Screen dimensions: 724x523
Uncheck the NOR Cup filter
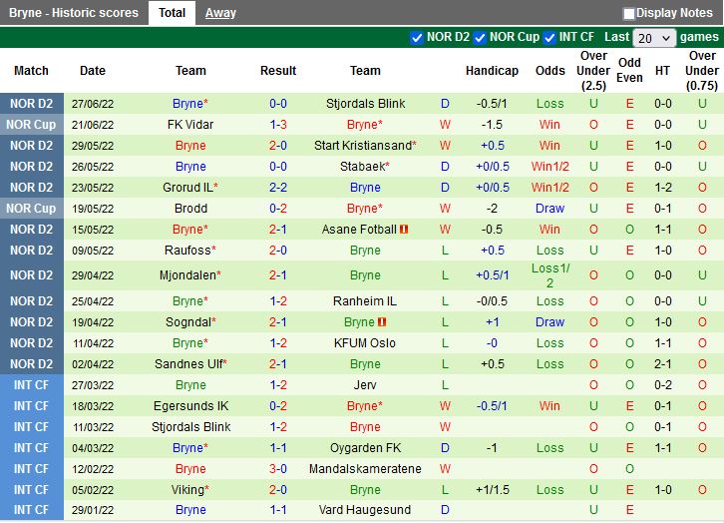click(480, 37)
